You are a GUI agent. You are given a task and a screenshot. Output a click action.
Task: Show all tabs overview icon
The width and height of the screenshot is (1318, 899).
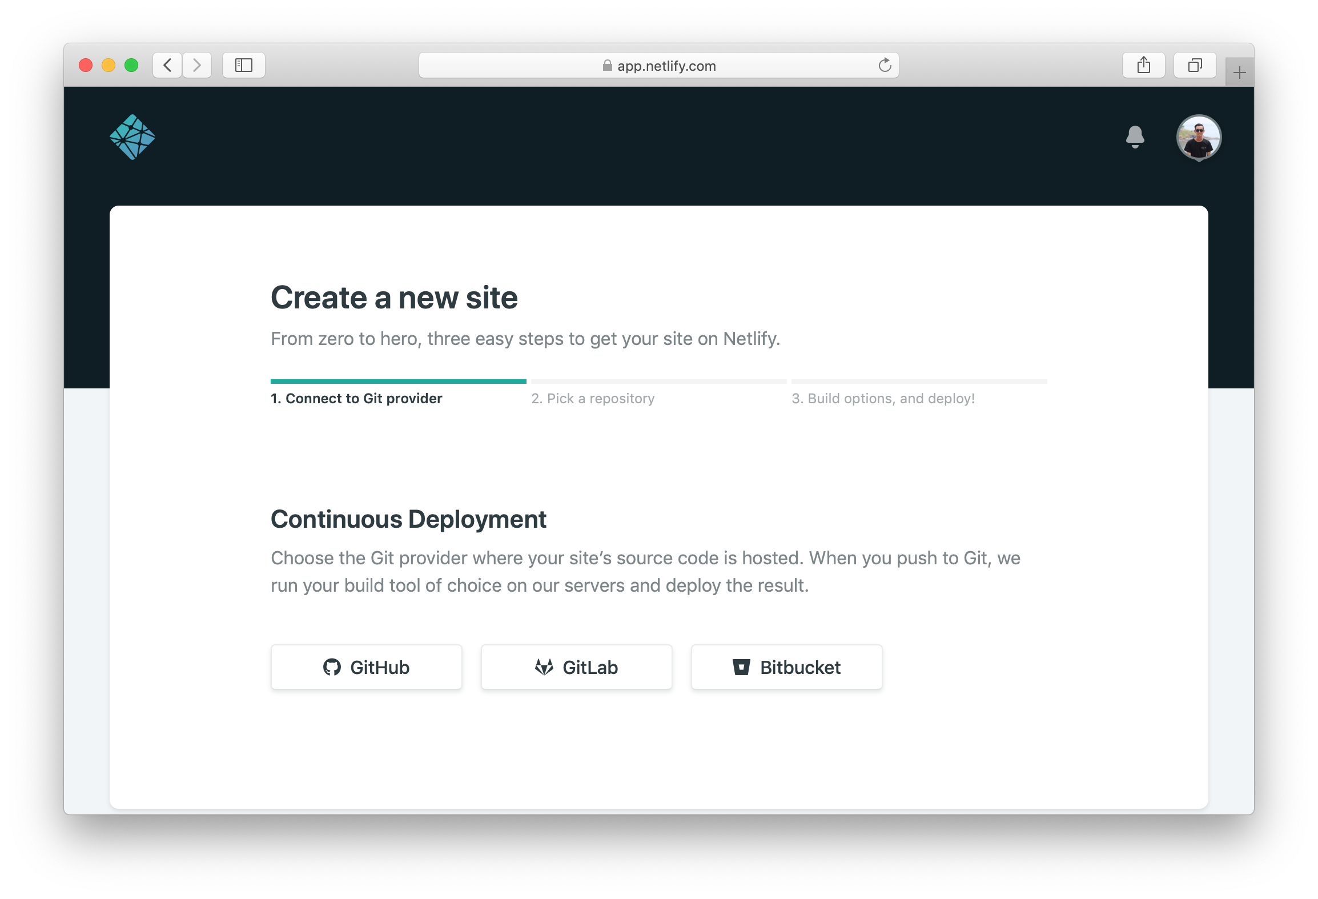1195,65
